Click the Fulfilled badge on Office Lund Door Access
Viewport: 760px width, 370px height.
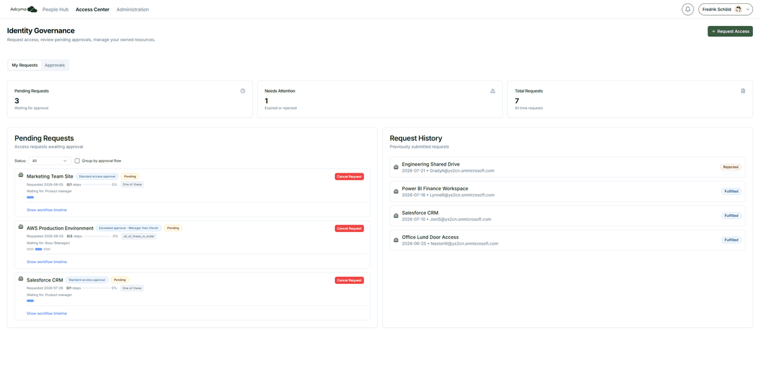point(731,240)
